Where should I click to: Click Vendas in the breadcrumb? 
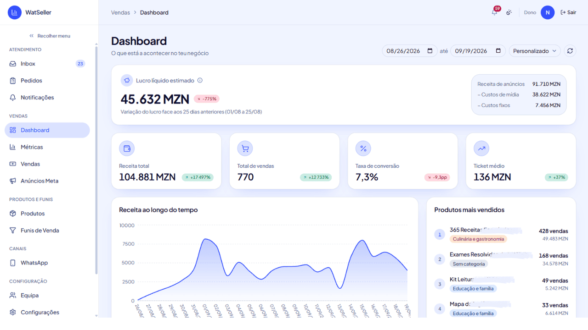[x=120, y=12]
